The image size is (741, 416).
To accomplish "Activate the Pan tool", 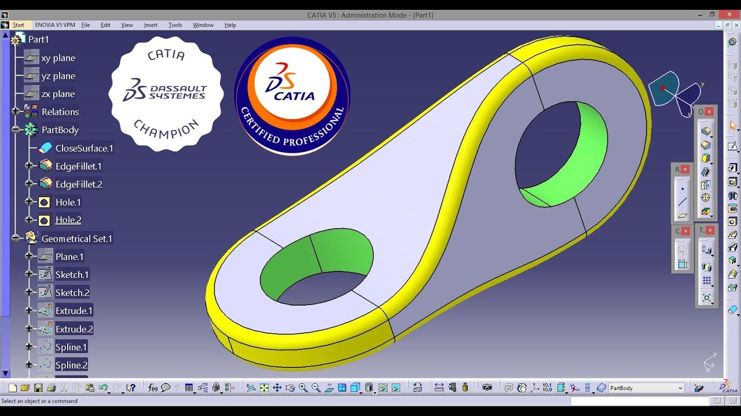I will pyautogui.click(x=277, y=388).
